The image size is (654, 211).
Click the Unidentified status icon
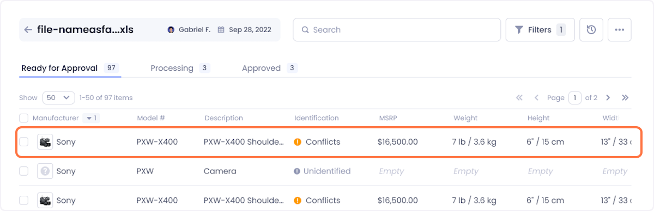[297, 171]
